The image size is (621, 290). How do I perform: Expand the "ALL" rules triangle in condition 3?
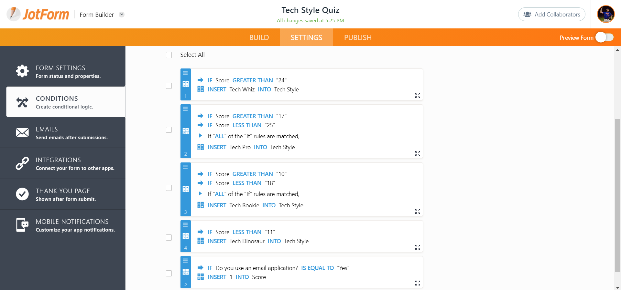pos(201,194)
